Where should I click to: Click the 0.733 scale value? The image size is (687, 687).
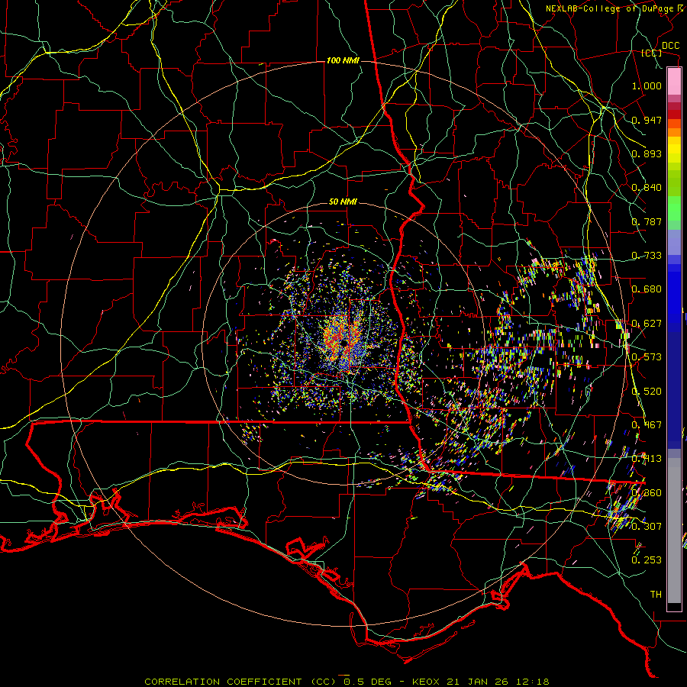647,256
